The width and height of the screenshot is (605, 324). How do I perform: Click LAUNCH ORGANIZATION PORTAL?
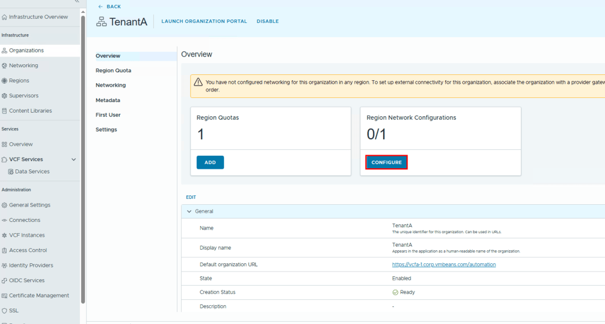(204, 21)
